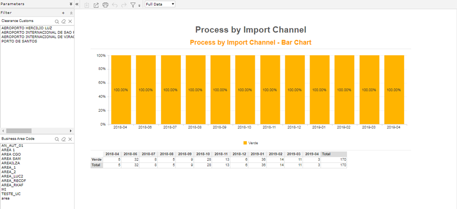Select PORTO DE SANTOS in Clearance Customs
457x209 pixels.
coord(19,41)
